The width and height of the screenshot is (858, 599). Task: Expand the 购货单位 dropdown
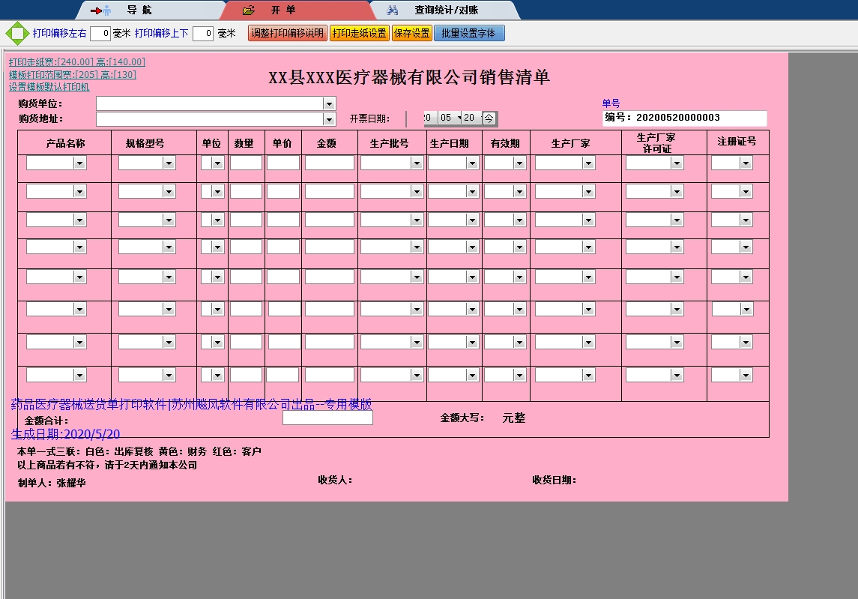coord(328,103)
